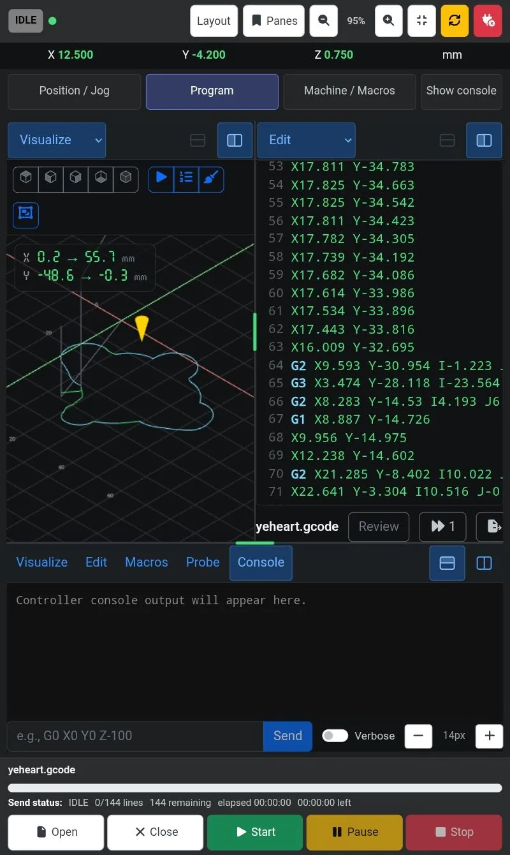Click the compress fullscreen arrows icon
Image resolution: width=510 pixels, height=855 pixels.
click(x=421, y=21)
